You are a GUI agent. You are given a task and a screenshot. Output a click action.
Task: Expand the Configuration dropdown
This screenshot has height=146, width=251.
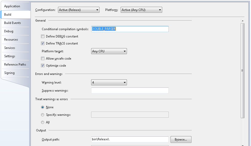[79, 10]
